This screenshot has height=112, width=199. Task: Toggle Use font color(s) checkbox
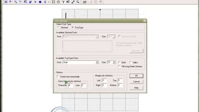click(x=119, y=36)
